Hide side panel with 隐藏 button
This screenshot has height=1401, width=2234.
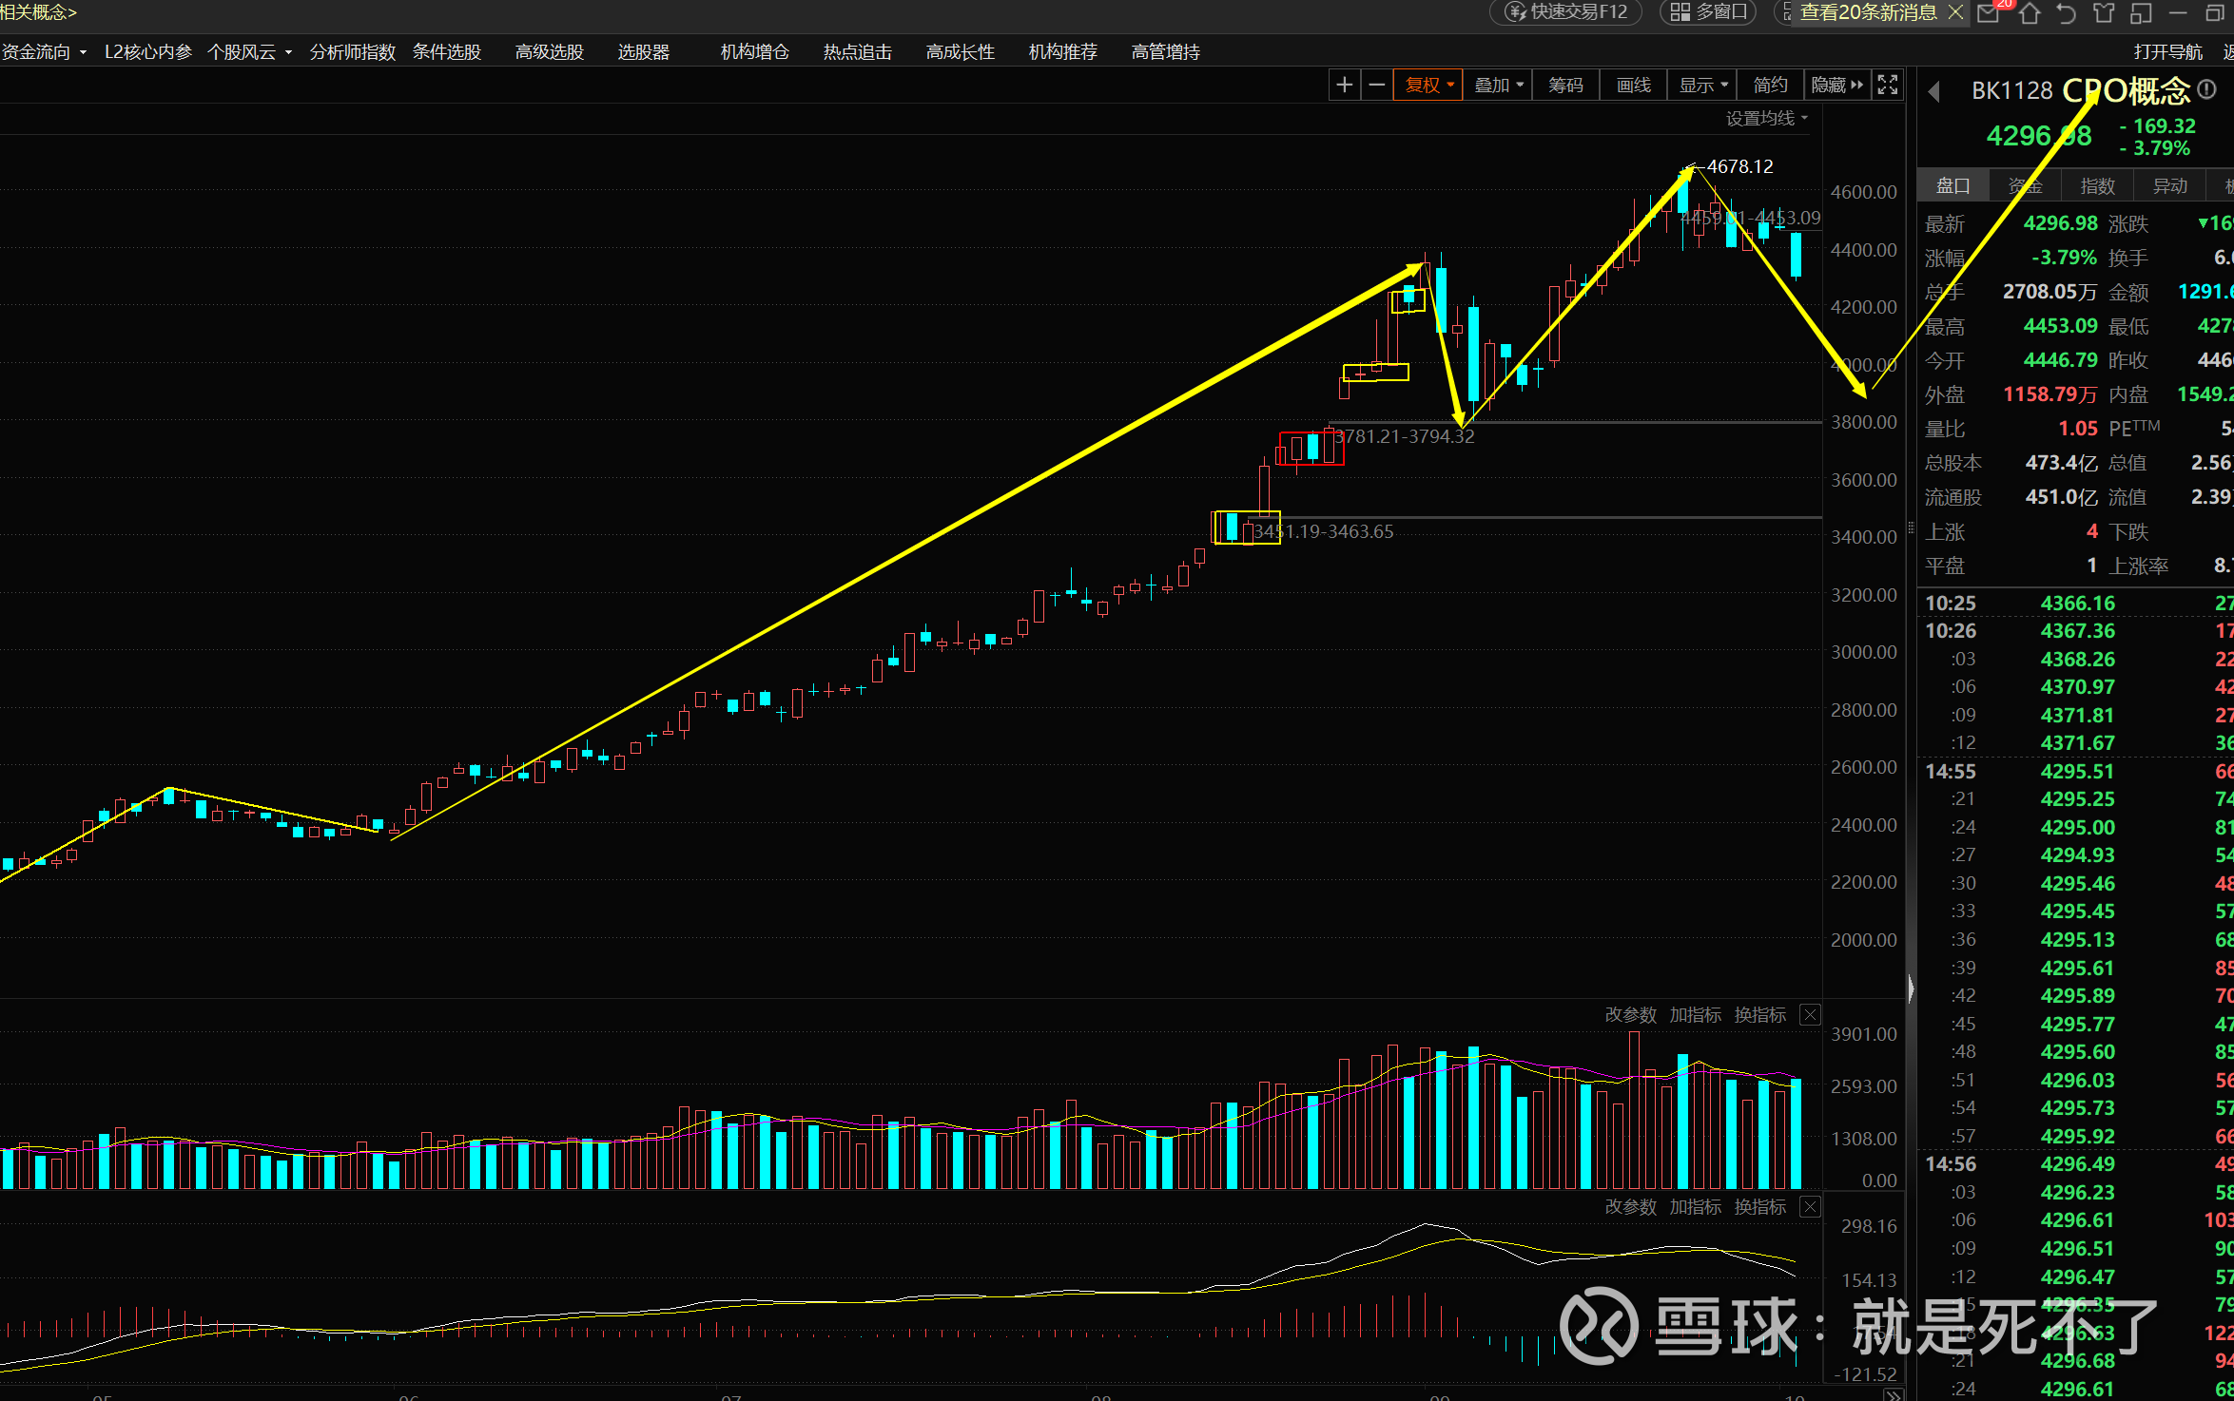(1836, 86)
